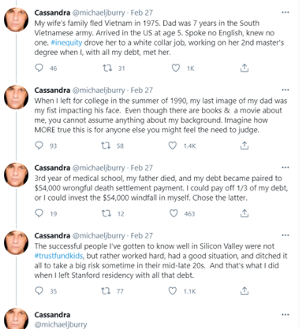This screenshot has height=329, width=302.
Task: Share the tweet about wife's family
Action: tap(244, 68)
